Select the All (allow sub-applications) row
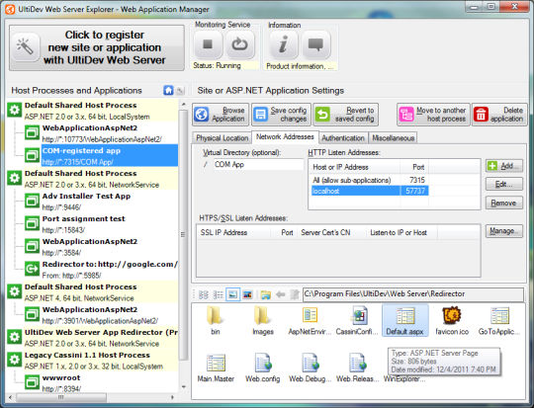 point(370,180)
